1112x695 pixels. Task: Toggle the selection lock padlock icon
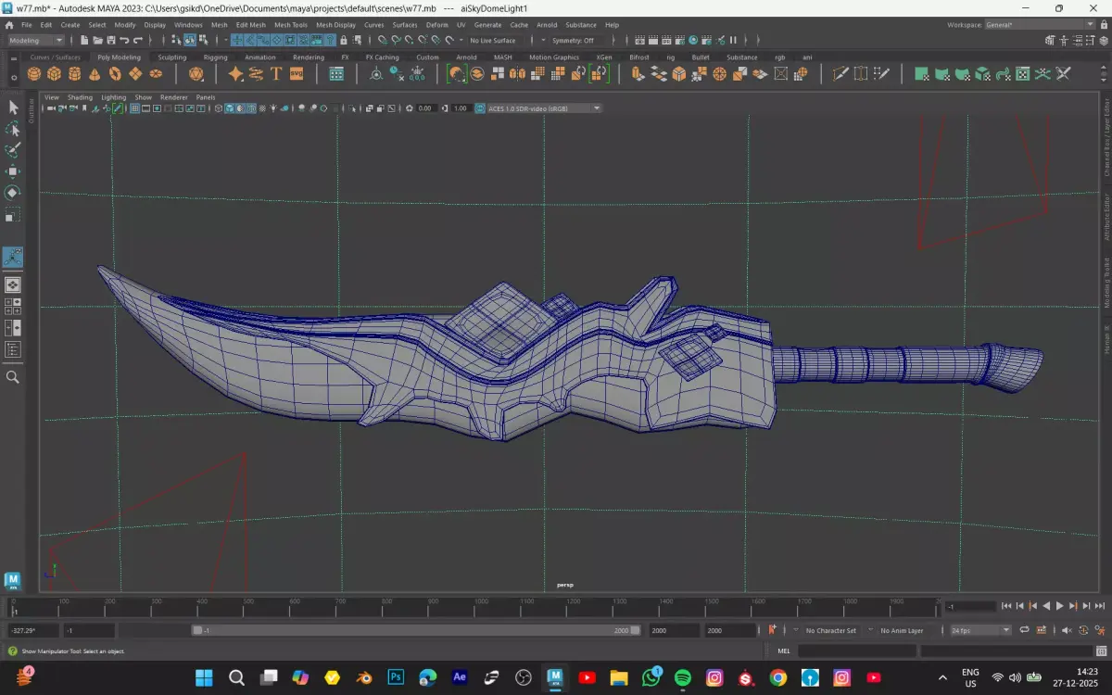click(x=344, y=41)
